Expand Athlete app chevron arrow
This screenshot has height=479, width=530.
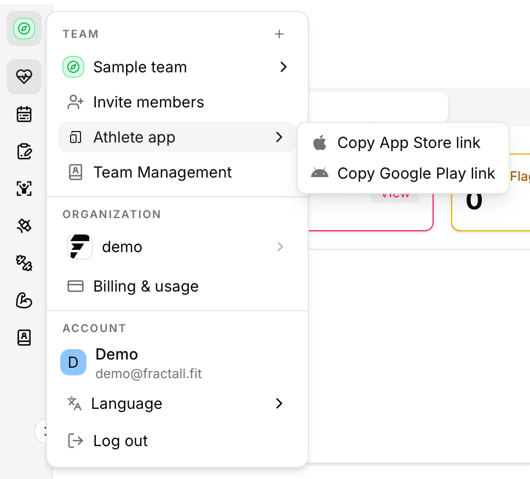pos(279,137)
